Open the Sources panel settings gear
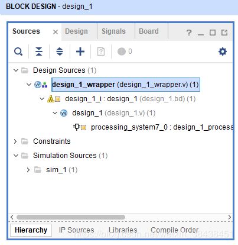The width and height of the screenshot is (238, 245). click(223, 51)
